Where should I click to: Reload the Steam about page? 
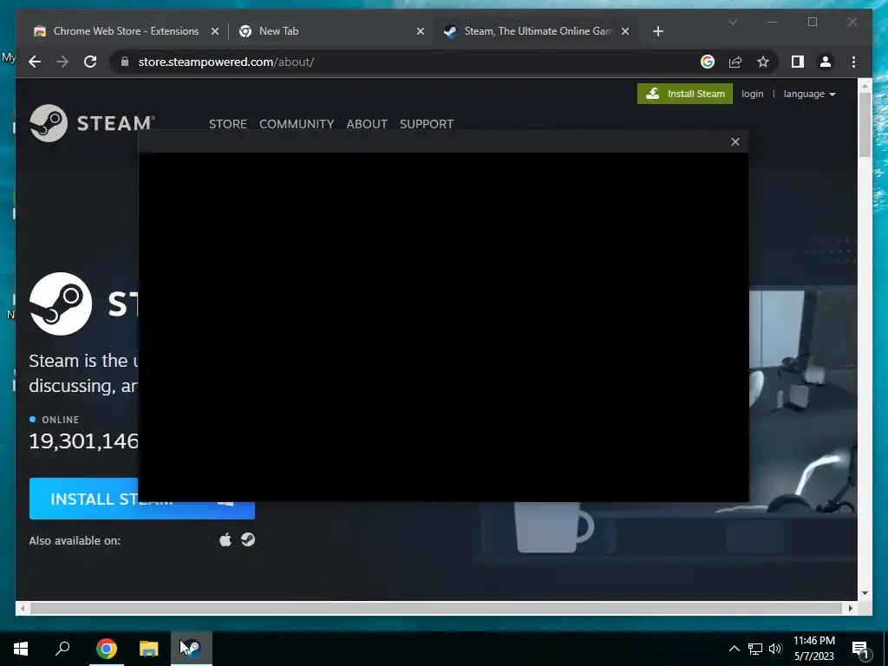(x=90, y=62)
